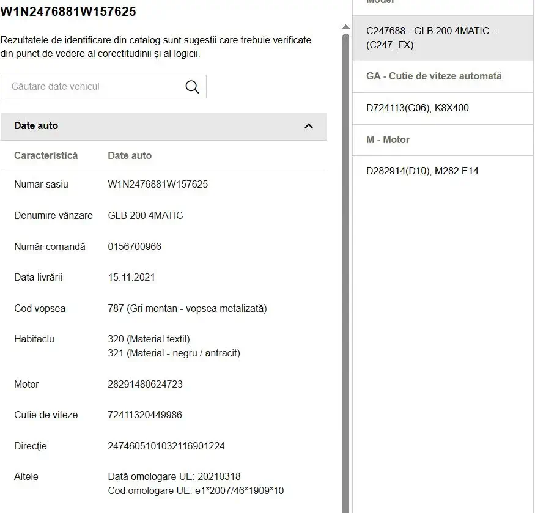Viewport: 535px width, 513px height.
Task: Click the VIN heading W1N2476881W157625
Action: click(68, 12)
